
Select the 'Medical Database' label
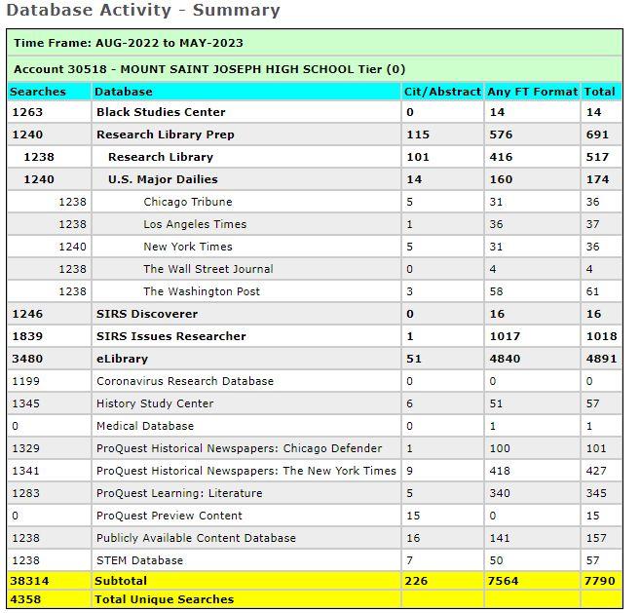(x=145, y=426)
